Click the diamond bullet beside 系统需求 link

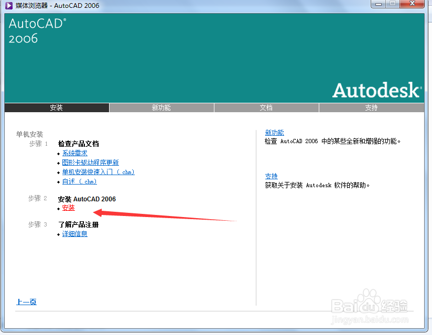coord(59,153)
